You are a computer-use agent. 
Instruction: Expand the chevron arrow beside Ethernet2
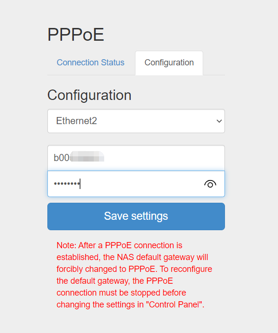[x=219, y=121]
